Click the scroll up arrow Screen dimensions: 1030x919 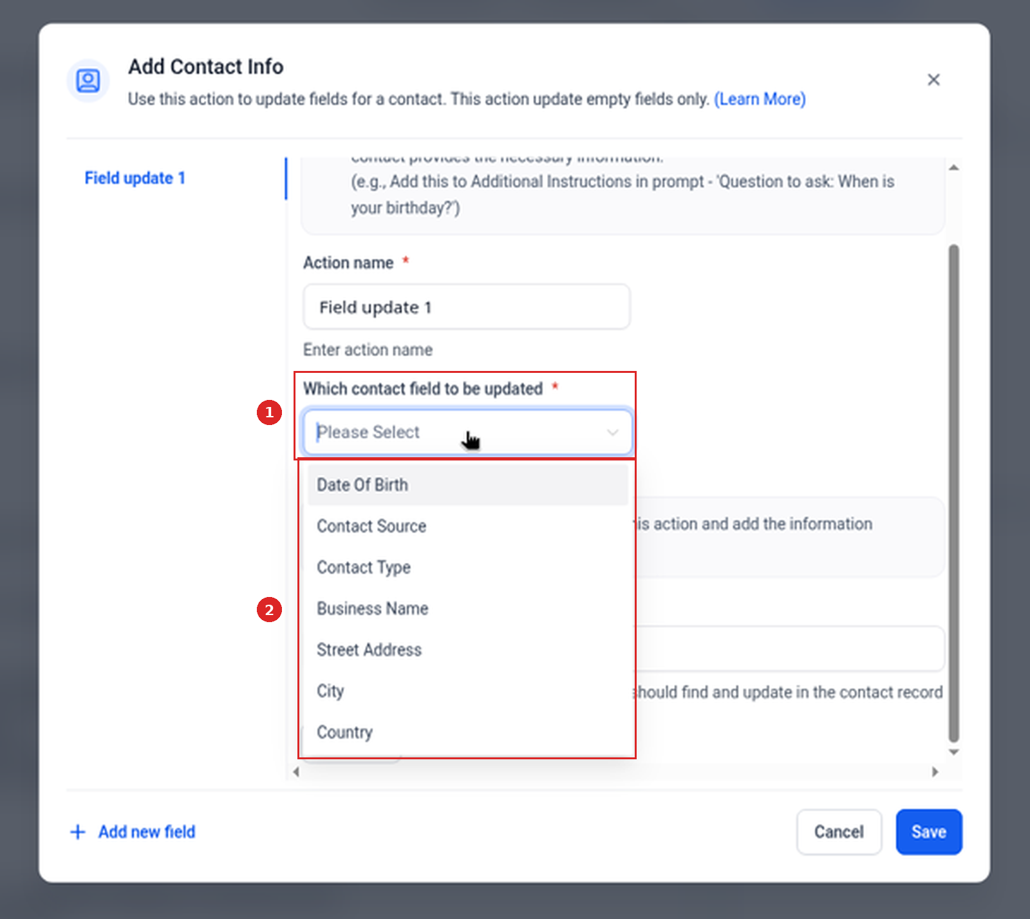click(x=954, y=167)
